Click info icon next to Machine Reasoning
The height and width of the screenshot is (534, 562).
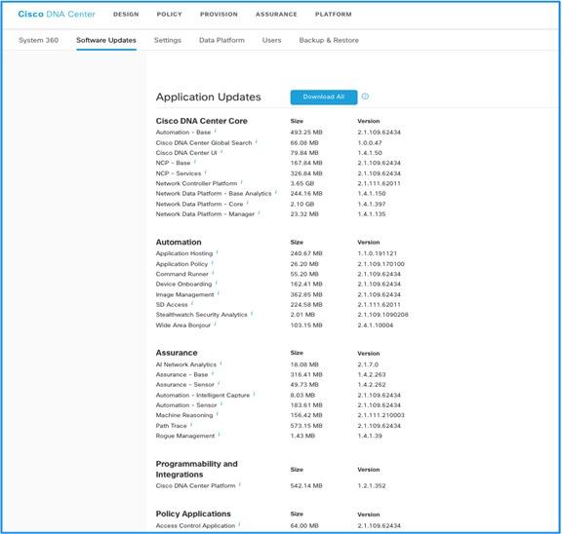coord(218,414)
